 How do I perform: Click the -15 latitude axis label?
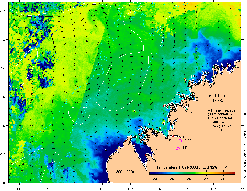click(3, 97)
